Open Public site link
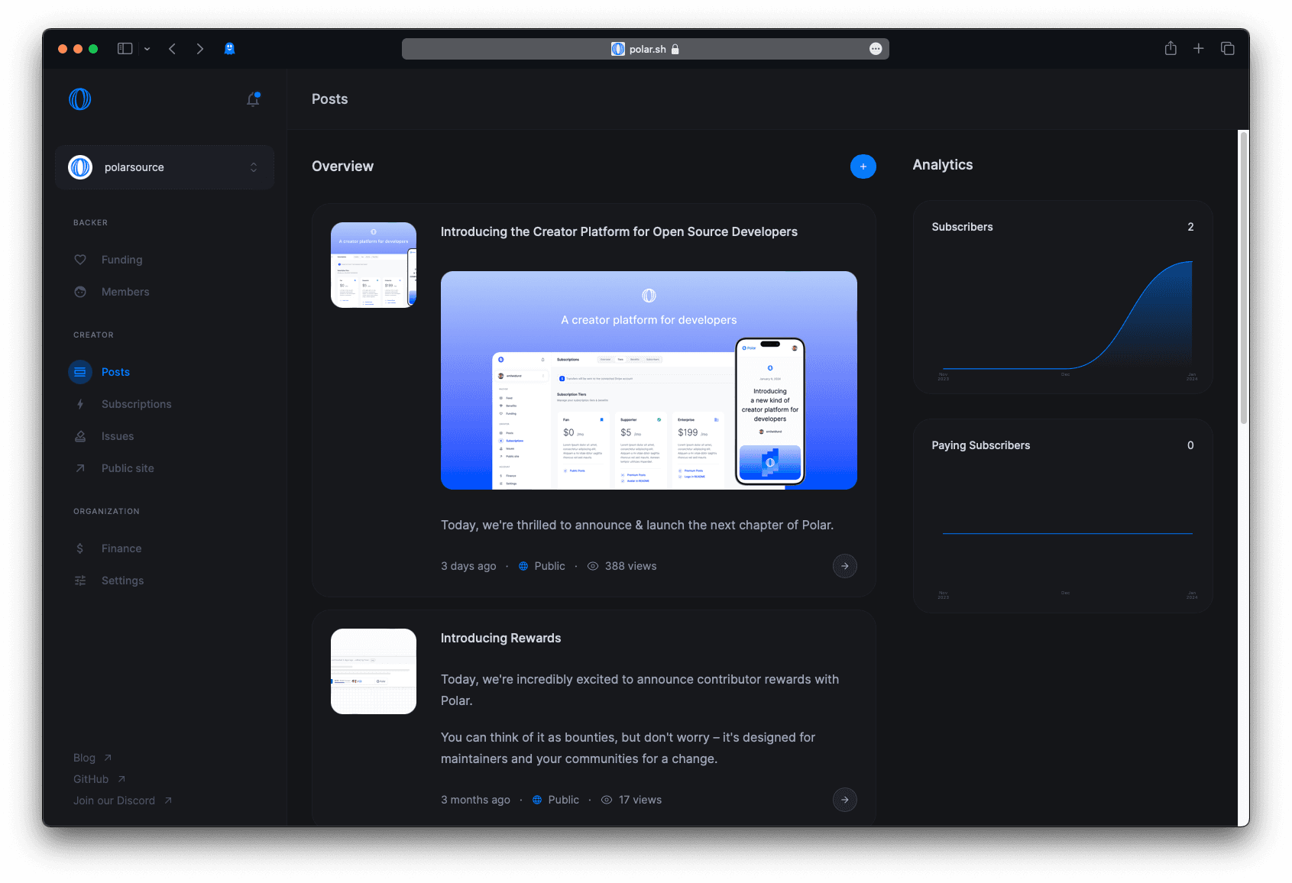This screenshot has width=1292, height=883. [x=128, y=468]
